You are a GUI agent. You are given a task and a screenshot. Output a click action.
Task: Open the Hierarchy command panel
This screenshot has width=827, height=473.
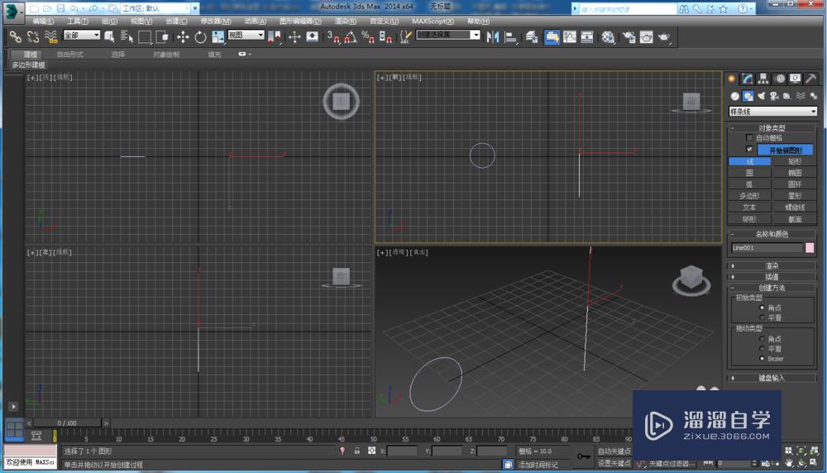pos(762,79)
